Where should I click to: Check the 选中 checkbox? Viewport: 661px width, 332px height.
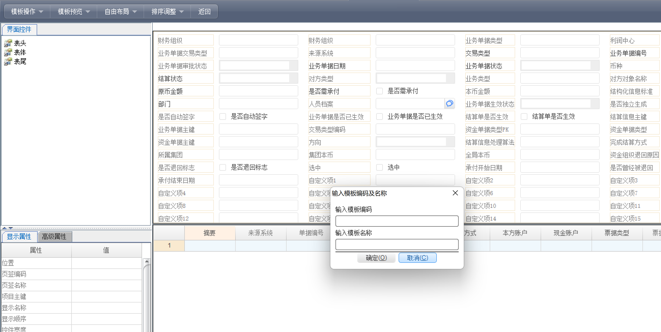coord(379,167)
